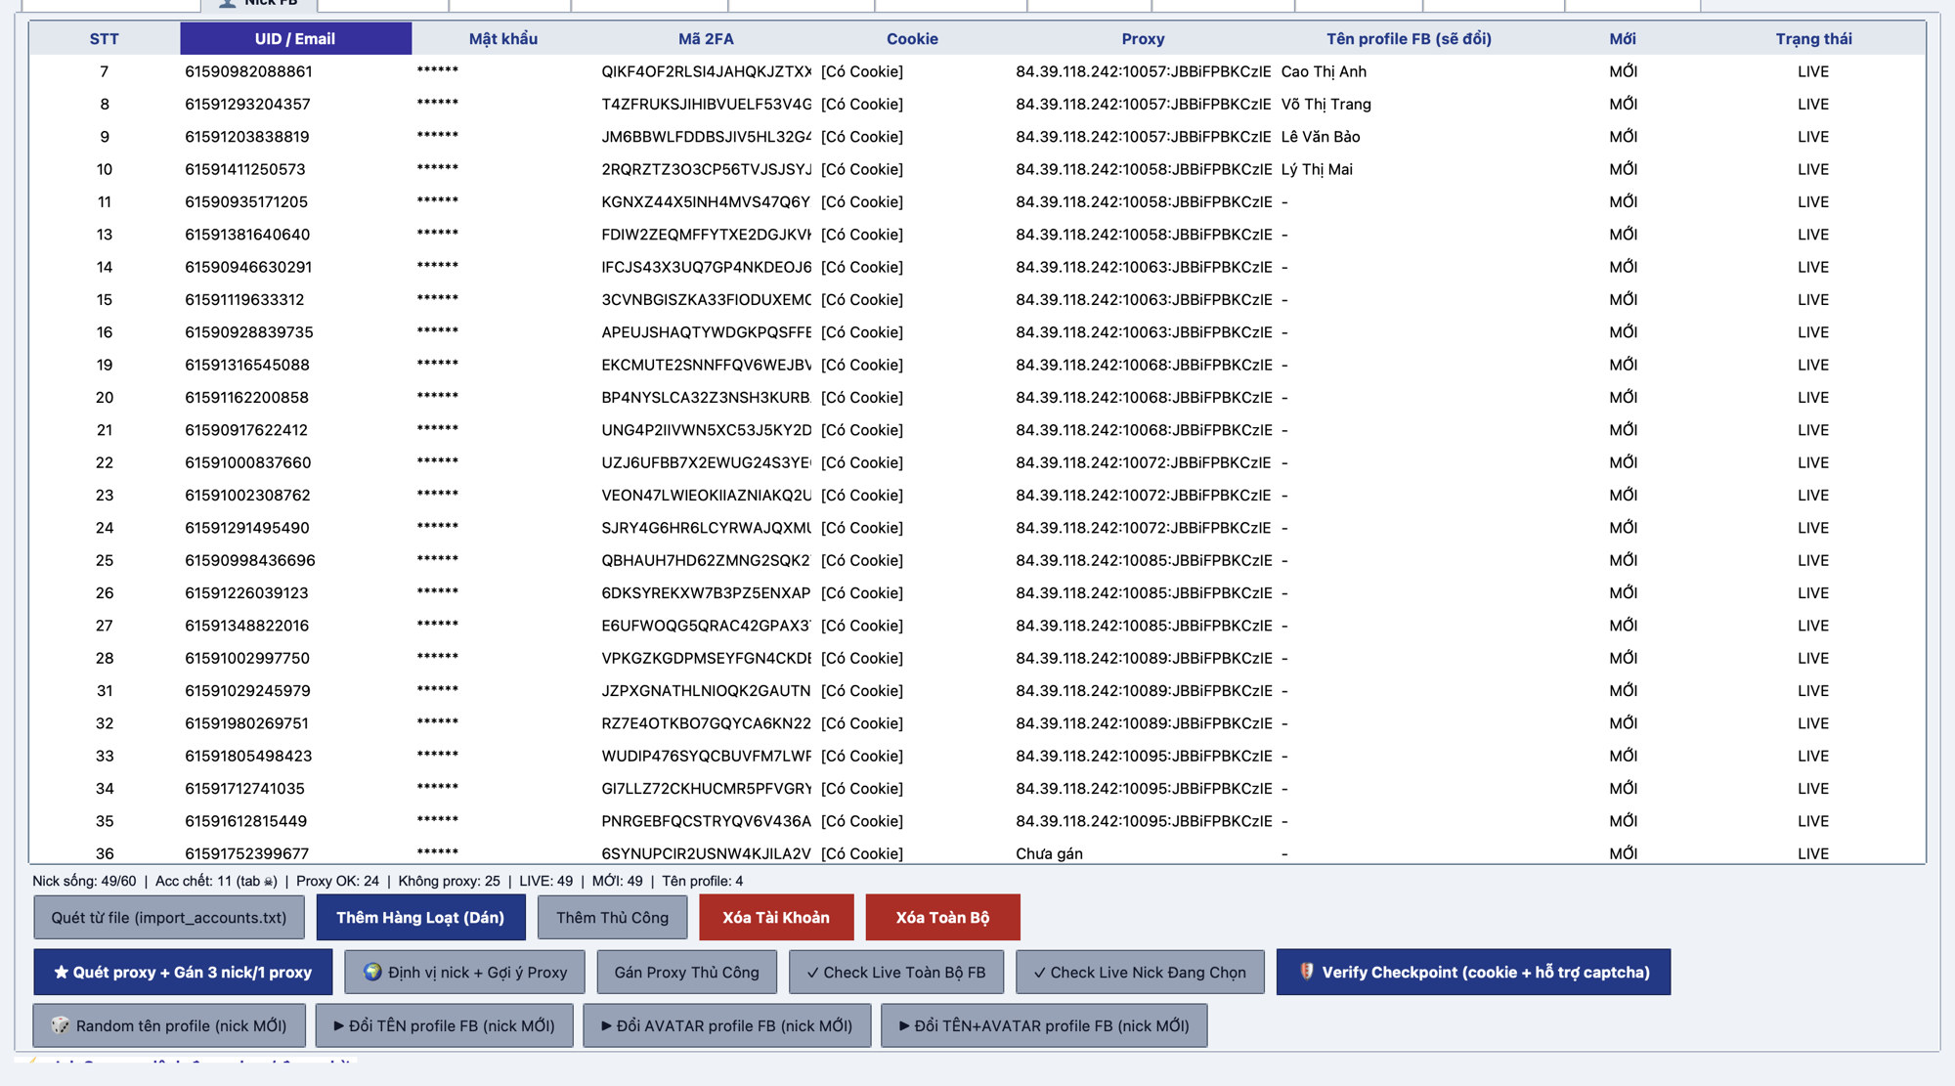Image resolution: width=1955 pixels, height=1086 pixels.
Task: Click Chưa gán proxy cell in row 36
Action: pyautogui.click(x=1049, y=853)
